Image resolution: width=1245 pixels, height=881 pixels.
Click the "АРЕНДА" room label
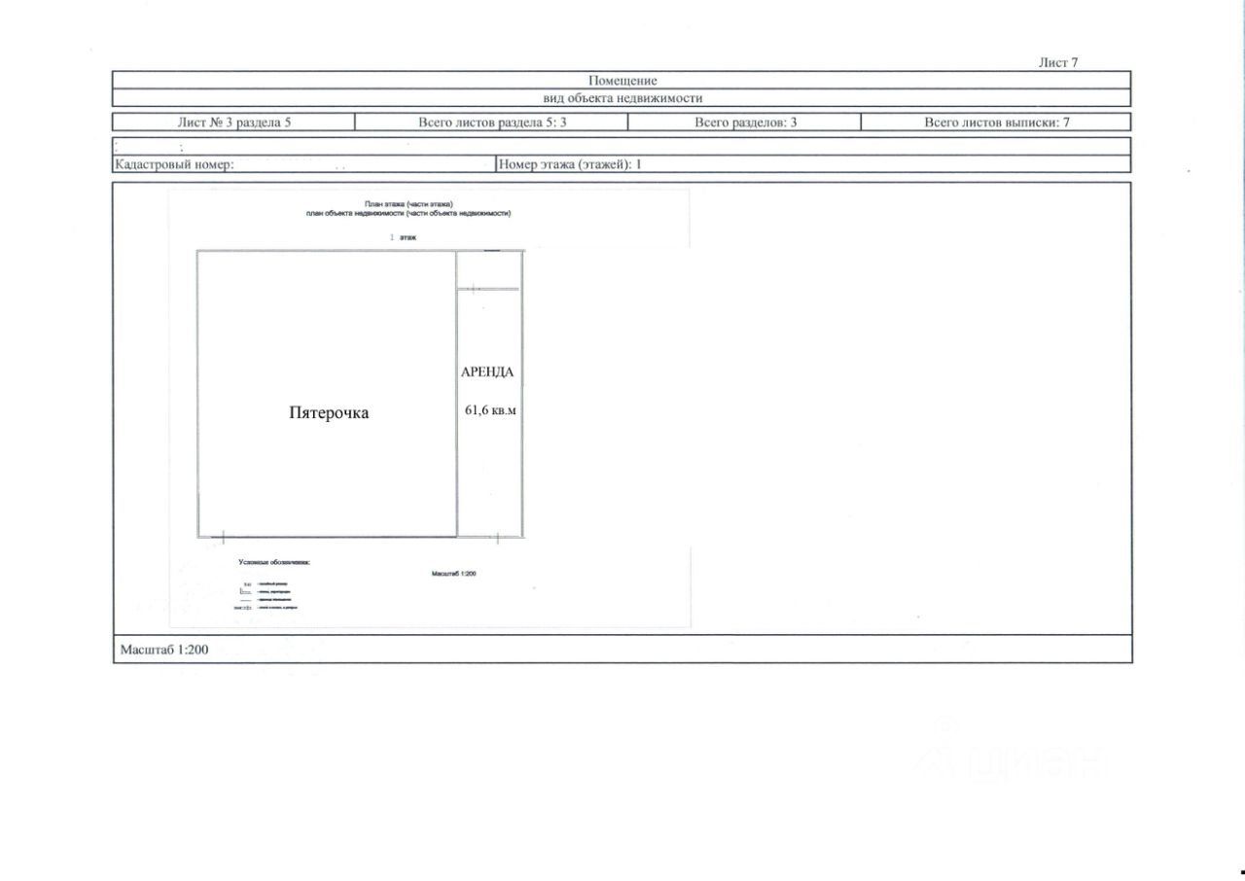486,372
